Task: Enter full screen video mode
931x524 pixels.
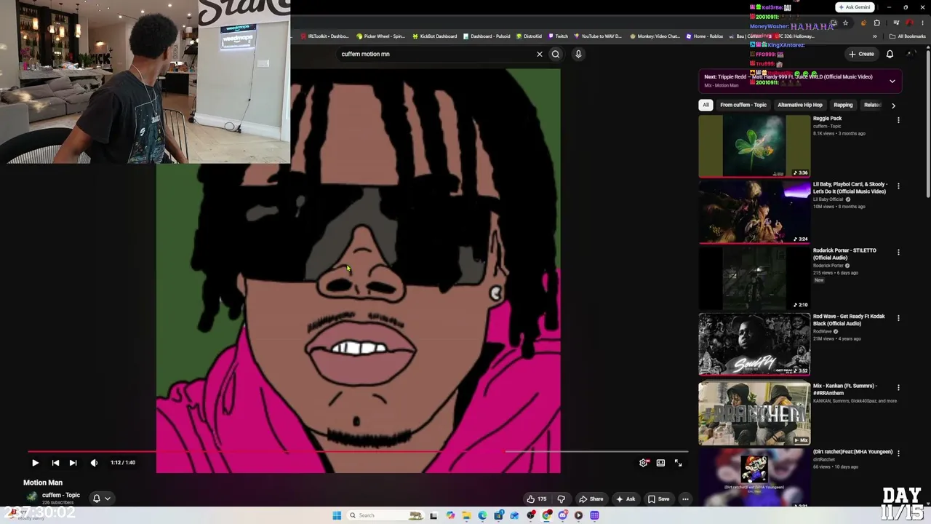Action: (x=678, y=463)
